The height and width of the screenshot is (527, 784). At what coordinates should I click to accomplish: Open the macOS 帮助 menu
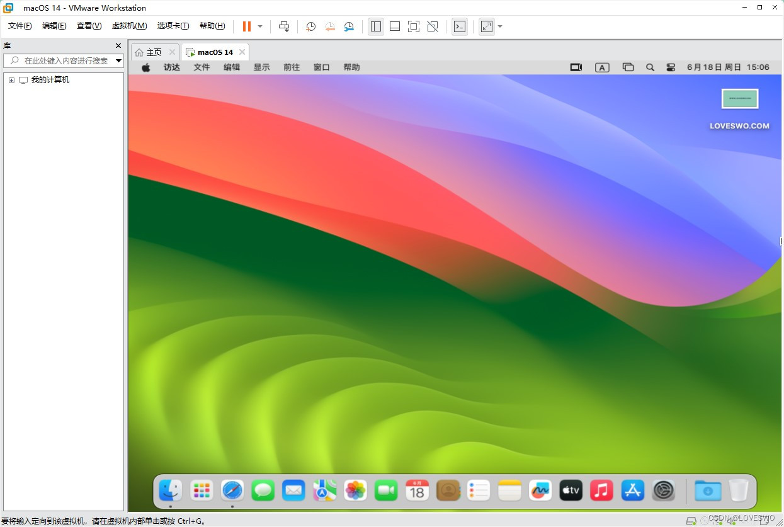(x=351, y=67)
